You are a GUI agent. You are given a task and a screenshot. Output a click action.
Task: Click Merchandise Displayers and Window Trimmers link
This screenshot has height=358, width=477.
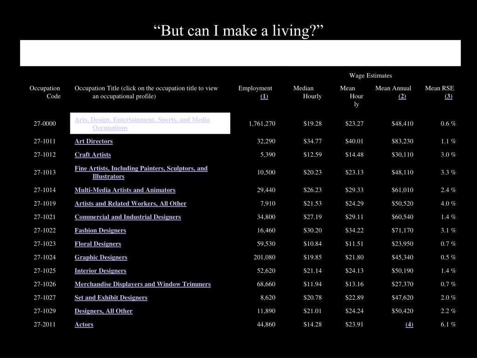point(143,284)
